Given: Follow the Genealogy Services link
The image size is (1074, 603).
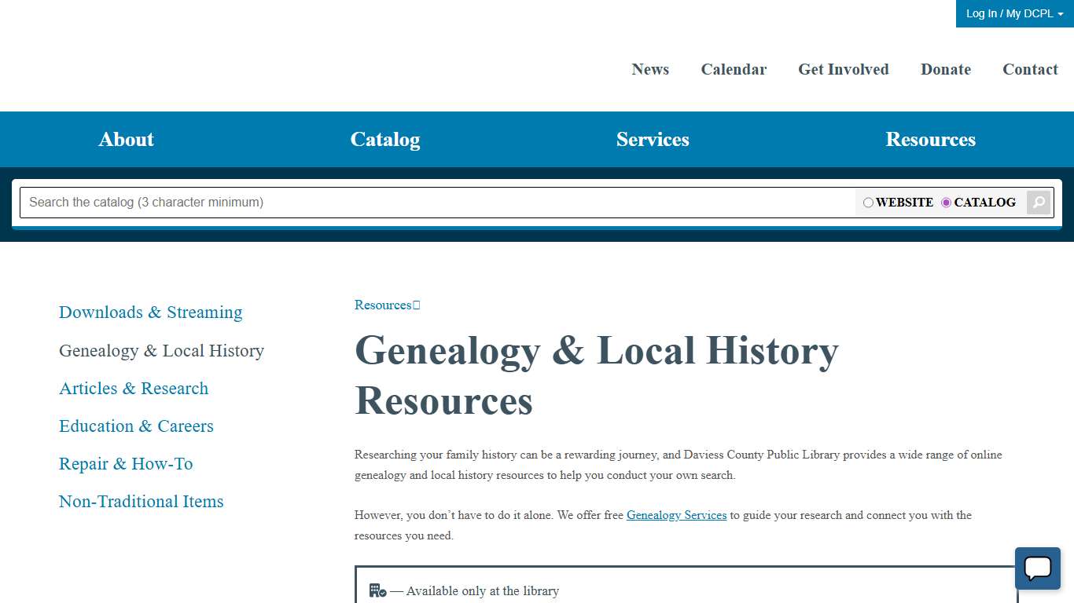Looking at the screenshot, I should (676, 515).
